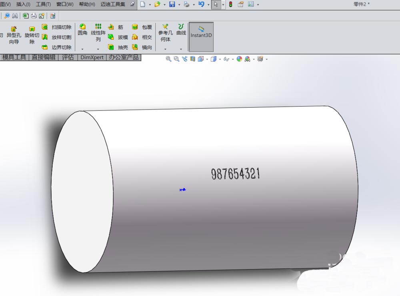Open the 迈迪工具集 menu
The image size is (400, 296).
113,4
